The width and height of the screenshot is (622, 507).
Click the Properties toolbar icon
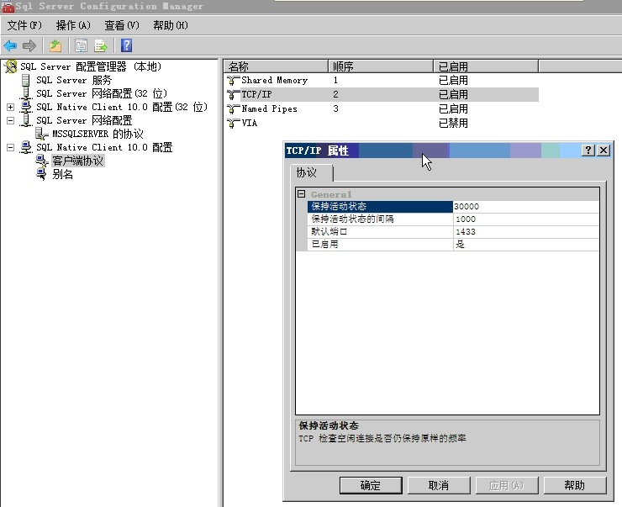click(81, 46)
